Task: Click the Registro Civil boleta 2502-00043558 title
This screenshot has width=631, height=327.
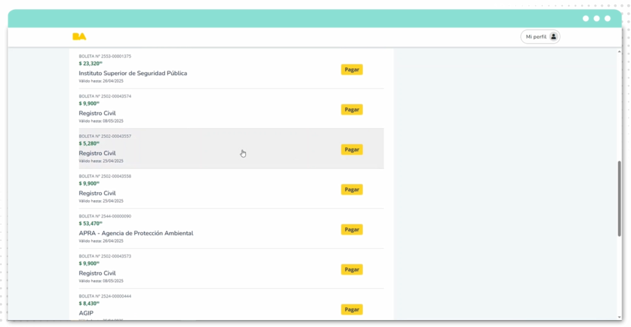Action: click(97, 193)
